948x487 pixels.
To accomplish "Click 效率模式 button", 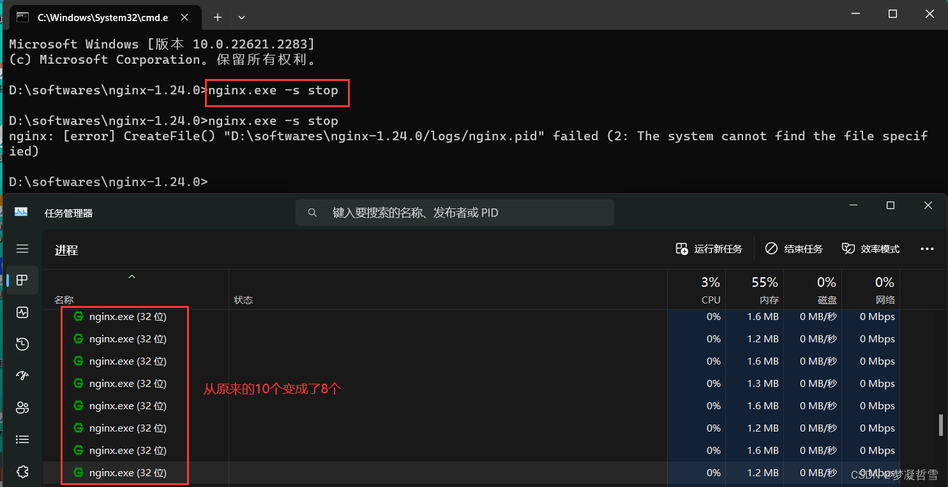I will tap(871, 249).
